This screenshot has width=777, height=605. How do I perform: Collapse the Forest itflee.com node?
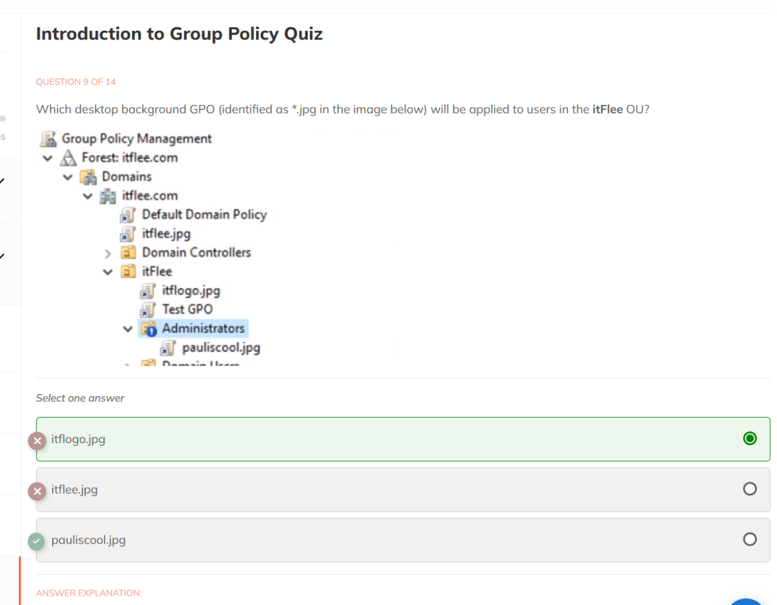48,158
